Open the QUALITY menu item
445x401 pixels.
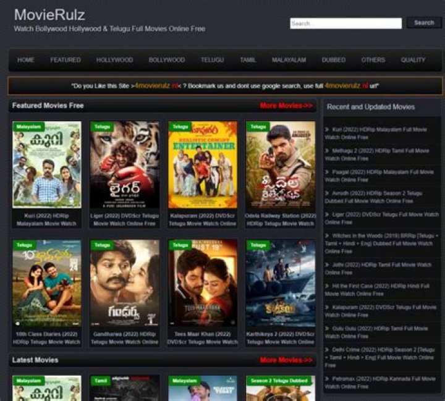coord(413,60)
